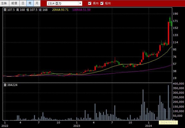185x128 pixels.
Task: Click the 400,000 volume axis label
Action: tap(178, 84)
